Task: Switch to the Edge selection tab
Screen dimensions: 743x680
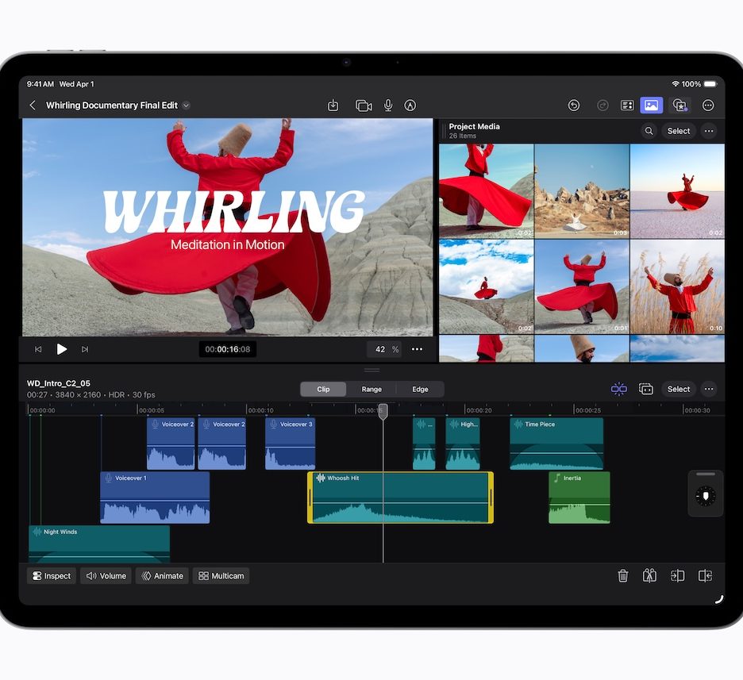Action: coord(420,389)
